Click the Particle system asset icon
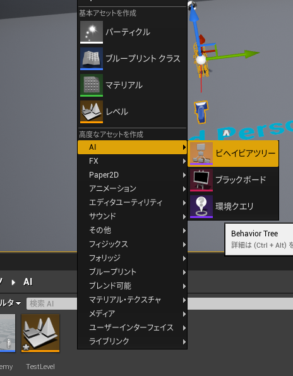The image size is (293, 376). click(92, 32)
